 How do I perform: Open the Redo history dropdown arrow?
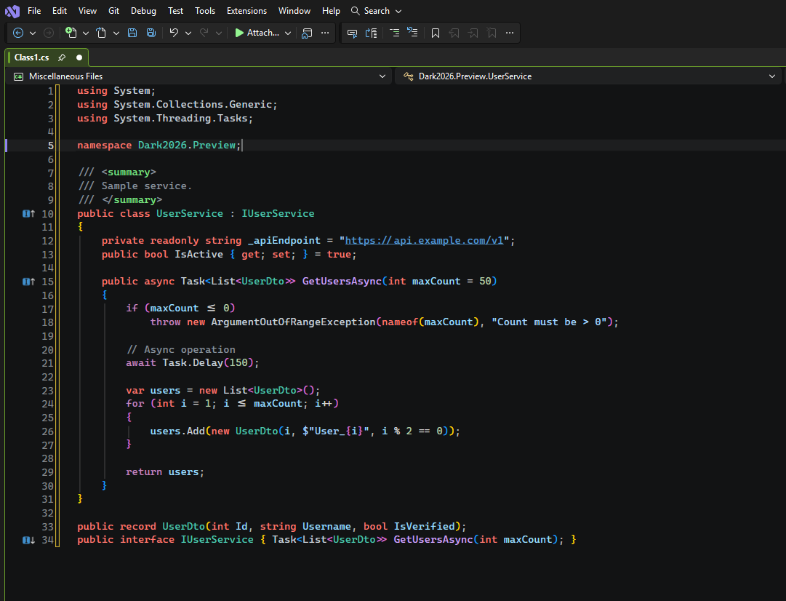pyautogui.click(x=219, y=33)
